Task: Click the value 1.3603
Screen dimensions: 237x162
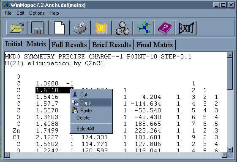Action: tap(47, 117)
